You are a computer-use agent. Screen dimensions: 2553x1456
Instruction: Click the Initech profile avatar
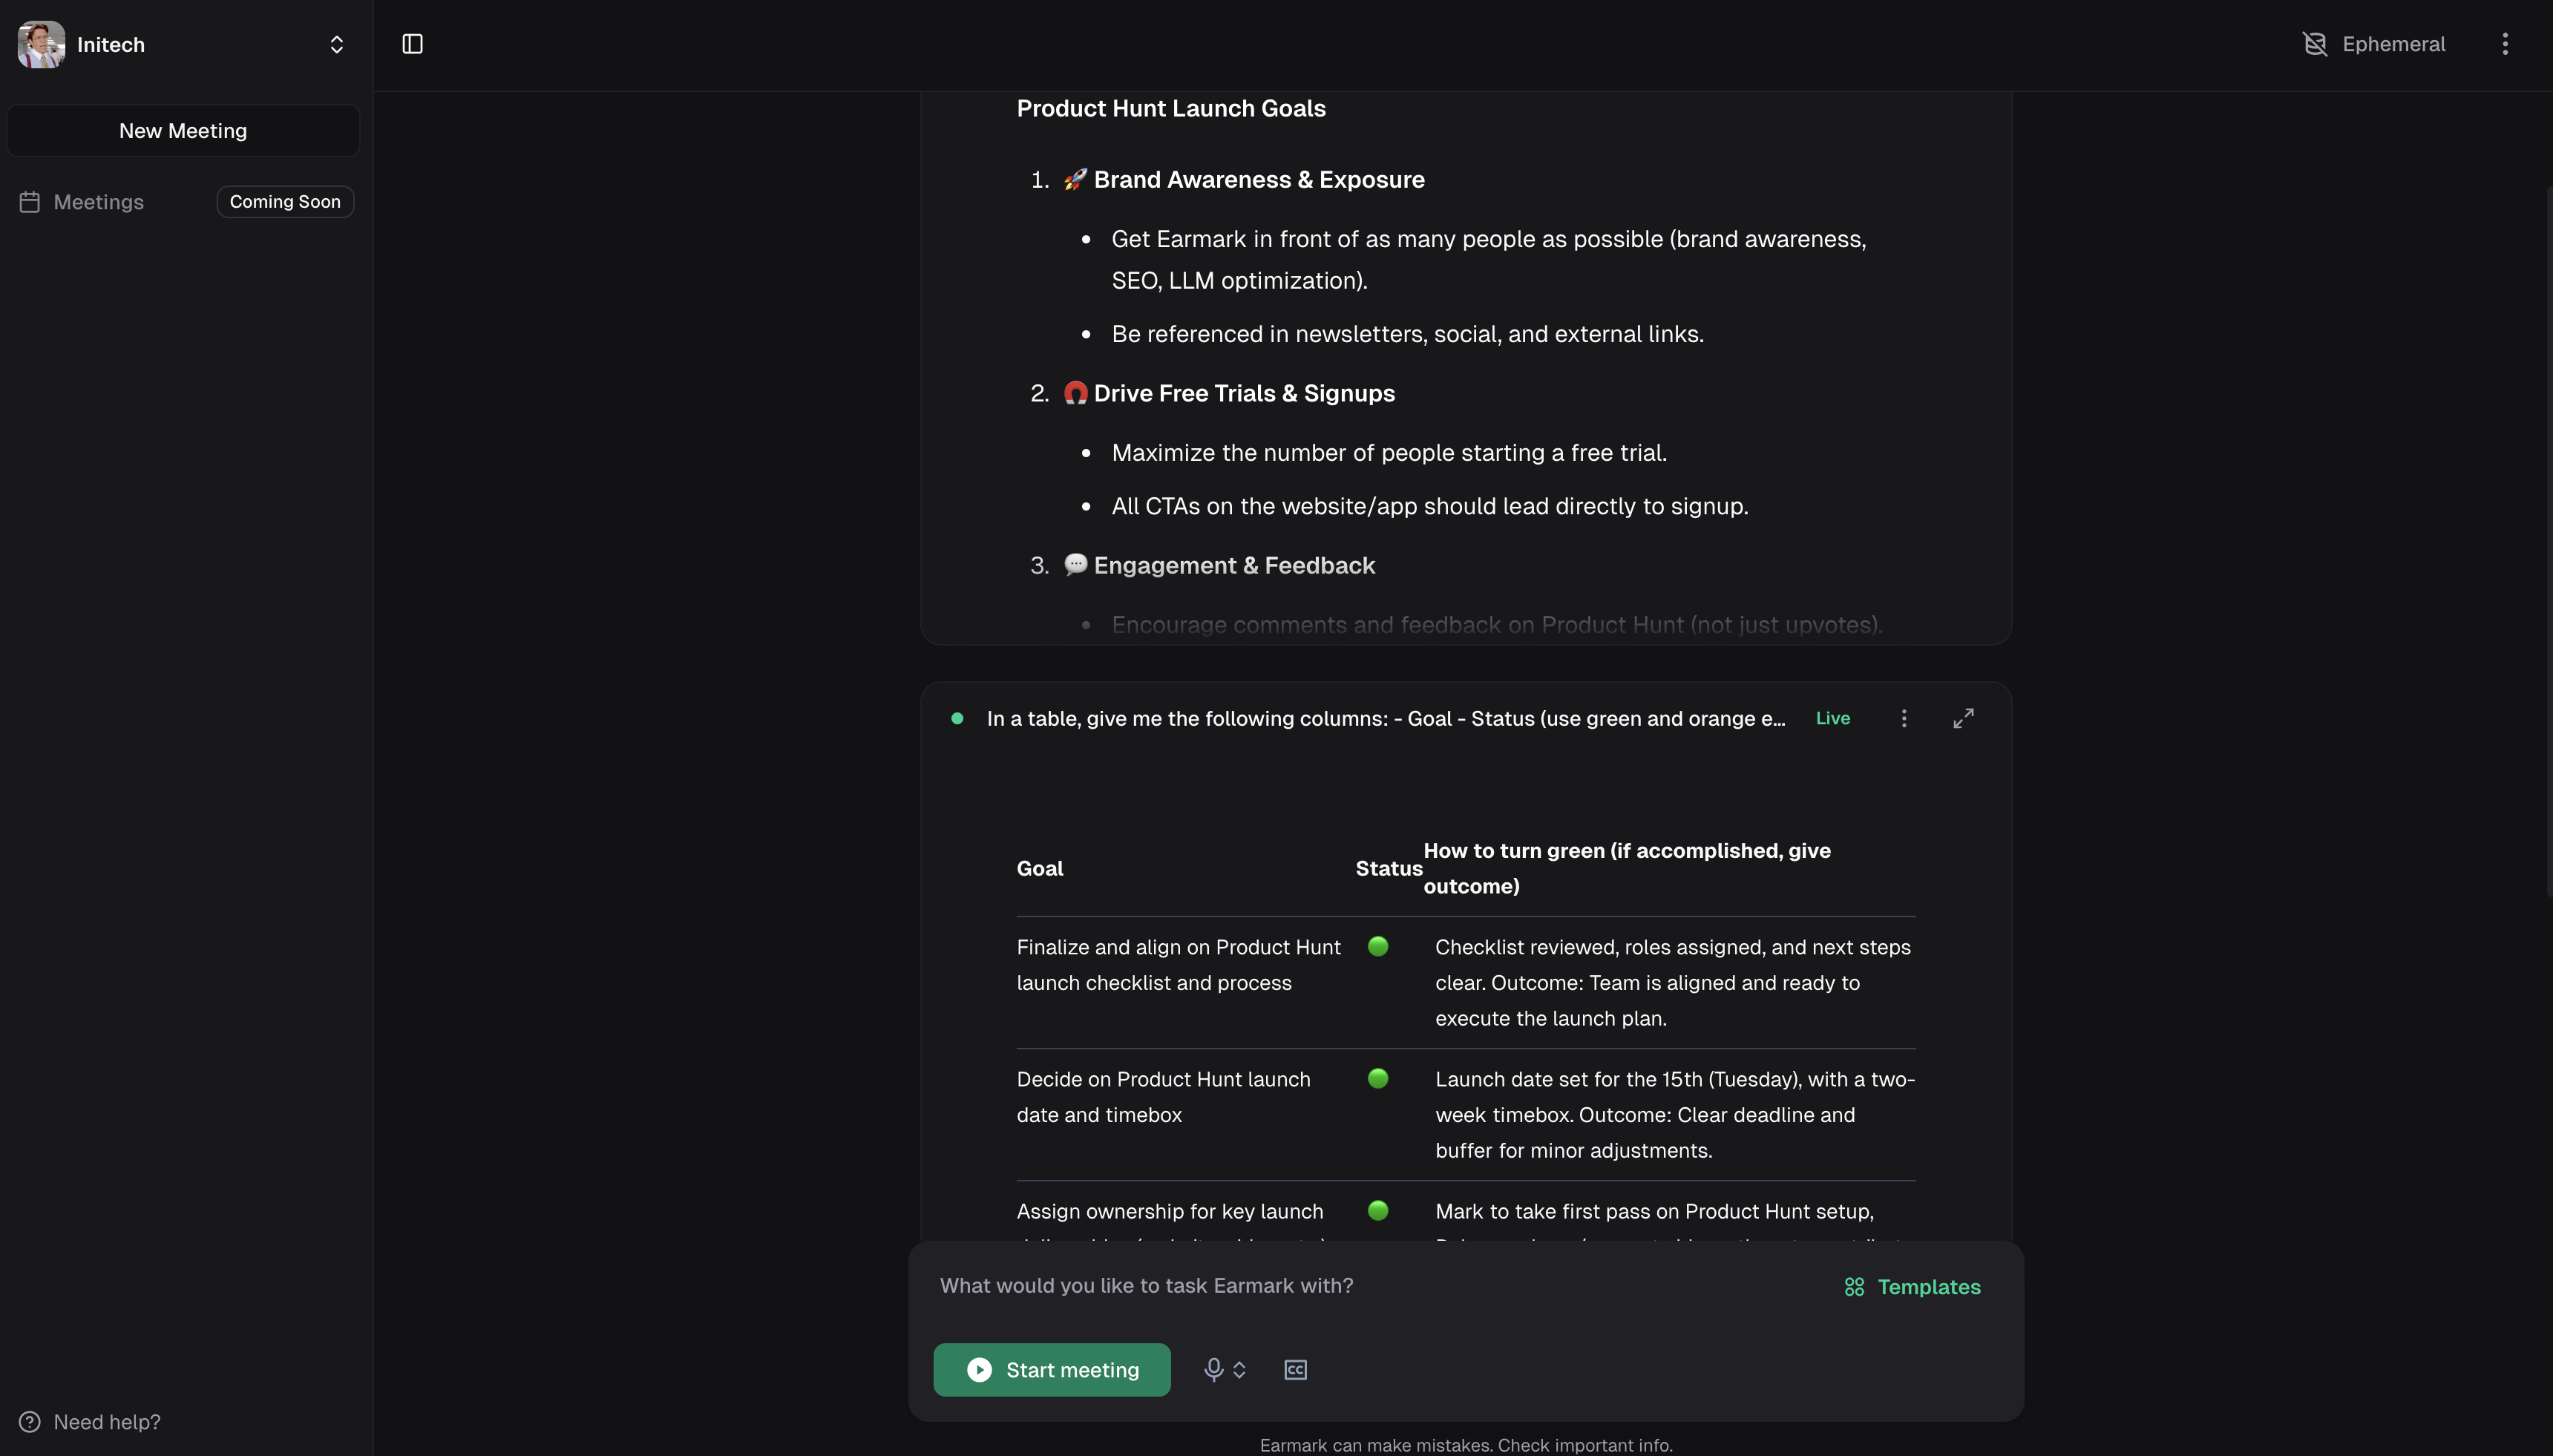click(41, 44)
